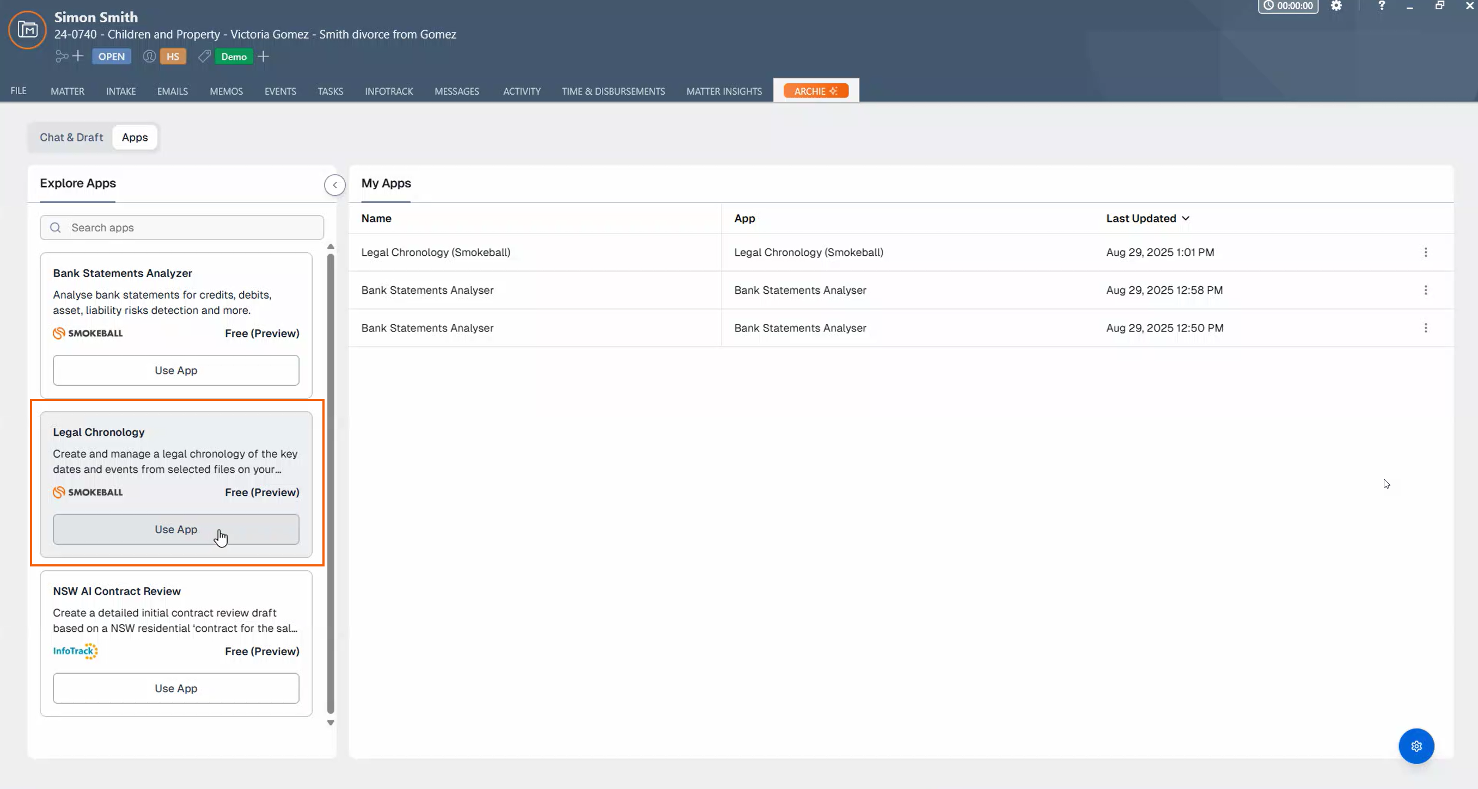
Task: Click the Aug 29, 2025 1:01 PM cell
Action: (1160, 252)
